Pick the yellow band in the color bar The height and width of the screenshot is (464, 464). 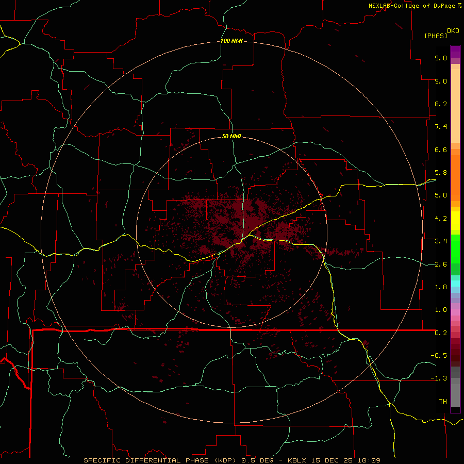455,221
